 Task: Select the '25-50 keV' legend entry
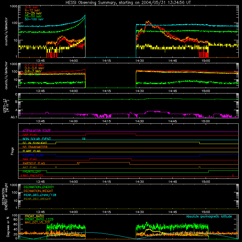pyautogui.click(x=33, y=16)
